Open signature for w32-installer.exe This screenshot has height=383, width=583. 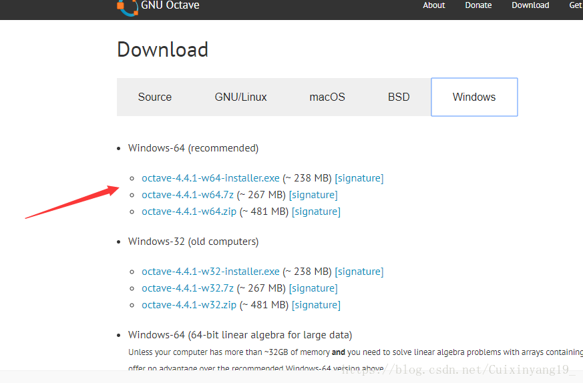[359, 271]
